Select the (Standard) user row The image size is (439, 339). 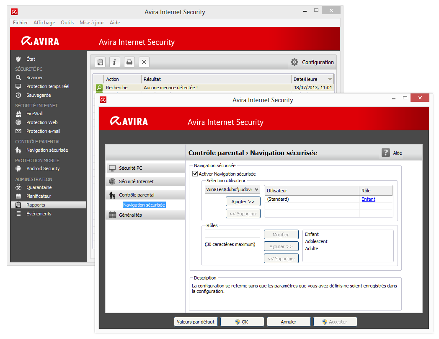coord(328,199)
